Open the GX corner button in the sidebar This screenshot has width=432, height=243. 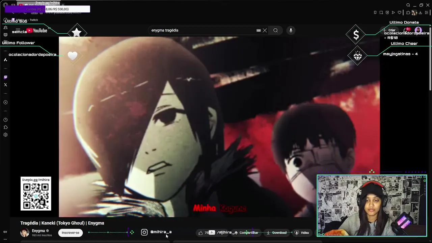tap(5, 232)
